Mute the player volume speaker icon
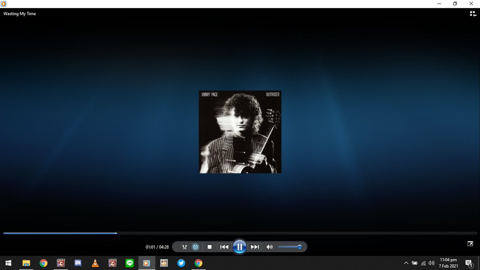 pyautogui.click(x=270, y=247)
